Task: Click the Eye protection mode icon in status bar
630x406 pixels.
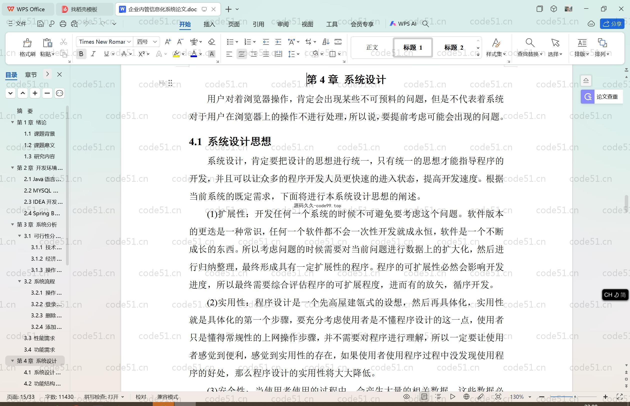Action: click(x=406, y=397)
